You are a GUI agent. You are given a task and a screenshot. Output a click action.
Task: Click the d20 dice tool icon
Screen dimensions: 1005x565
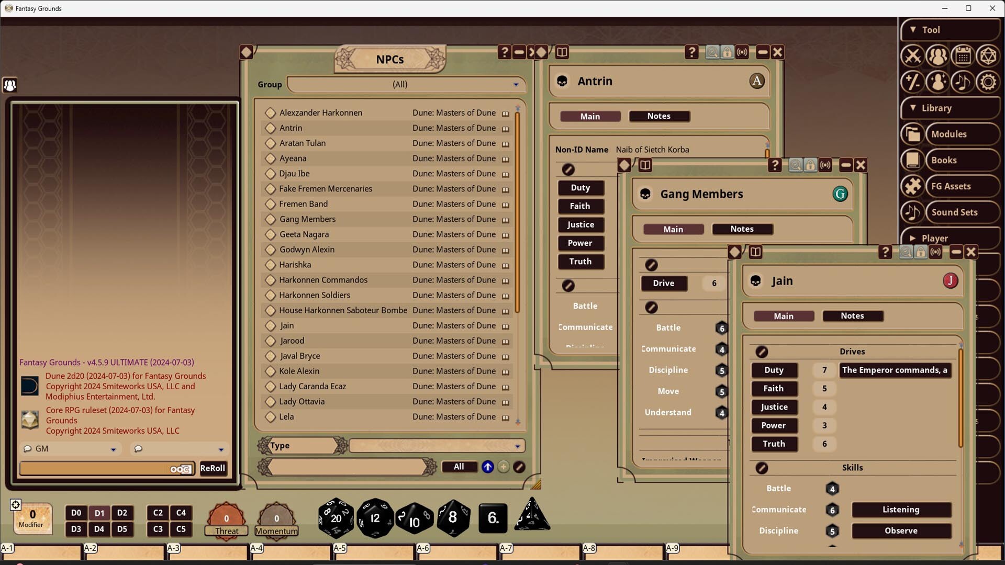pyautogui.click(x=988, y=55)
